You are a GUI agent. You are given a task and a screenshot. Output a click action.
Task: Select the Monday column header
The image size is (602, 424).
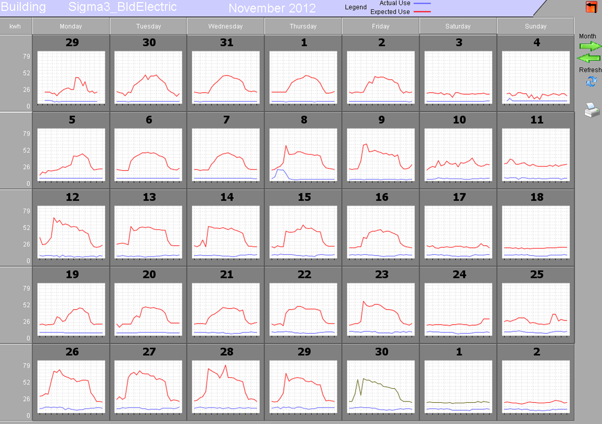(x=71, y=26)
